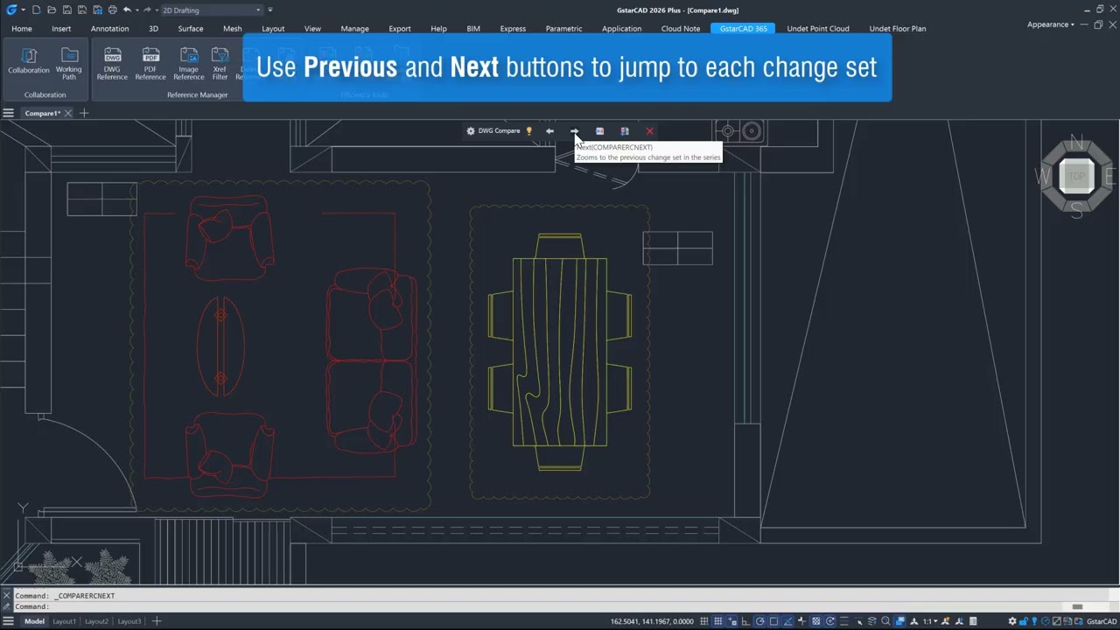Toggle object snap tracking in the status bar
1120x630 pixels.
click(788, 621)
